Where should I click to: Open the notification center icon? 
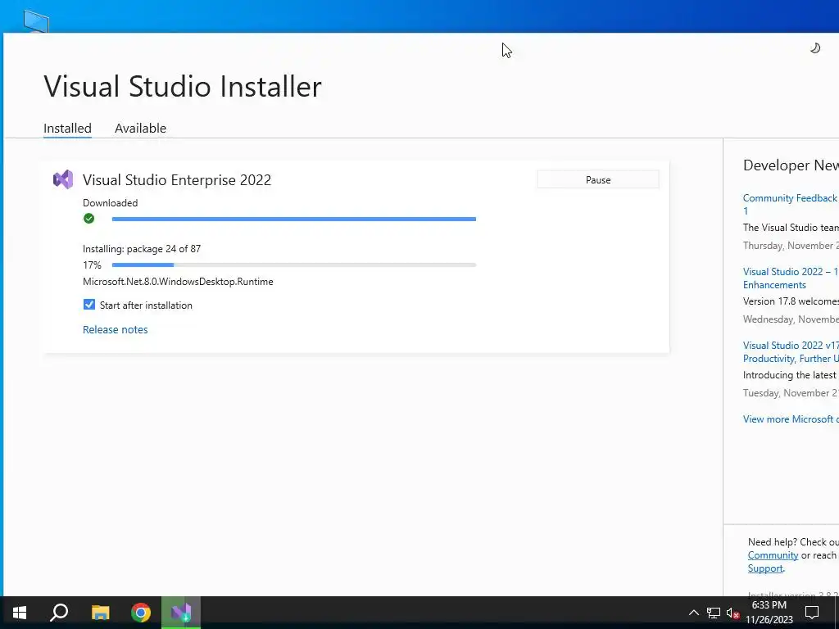pos(812,613)
